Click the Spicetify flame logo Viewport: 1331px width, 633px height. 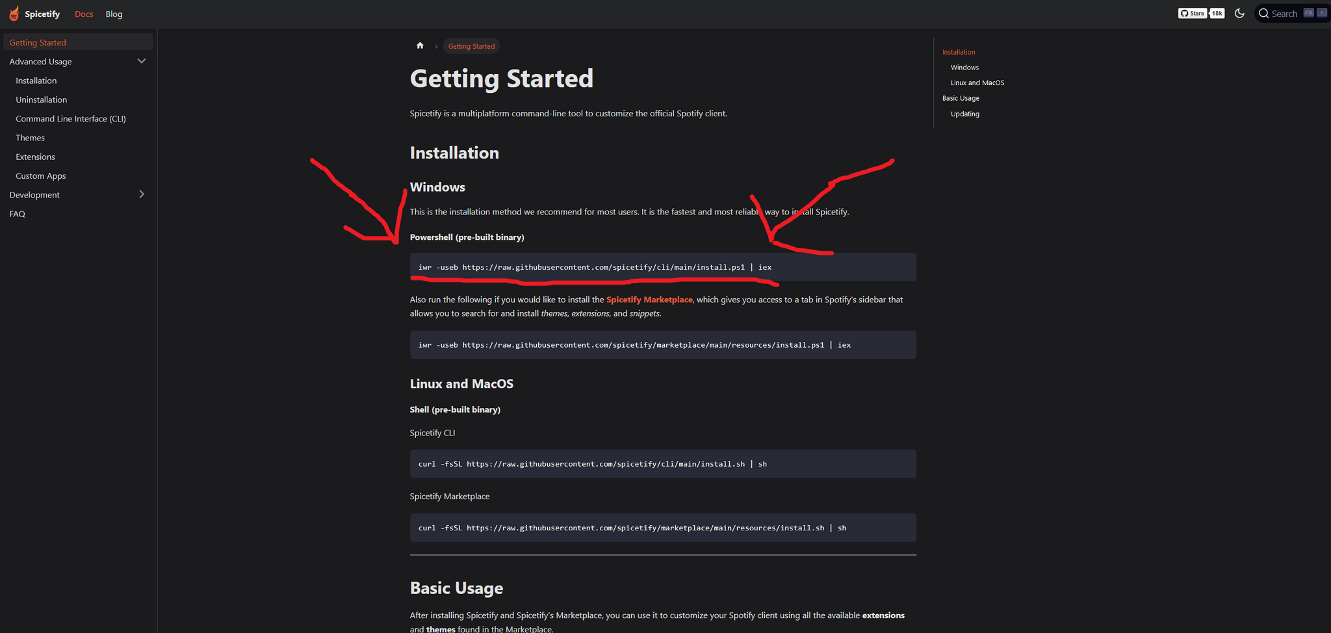(x=14, y=14)
